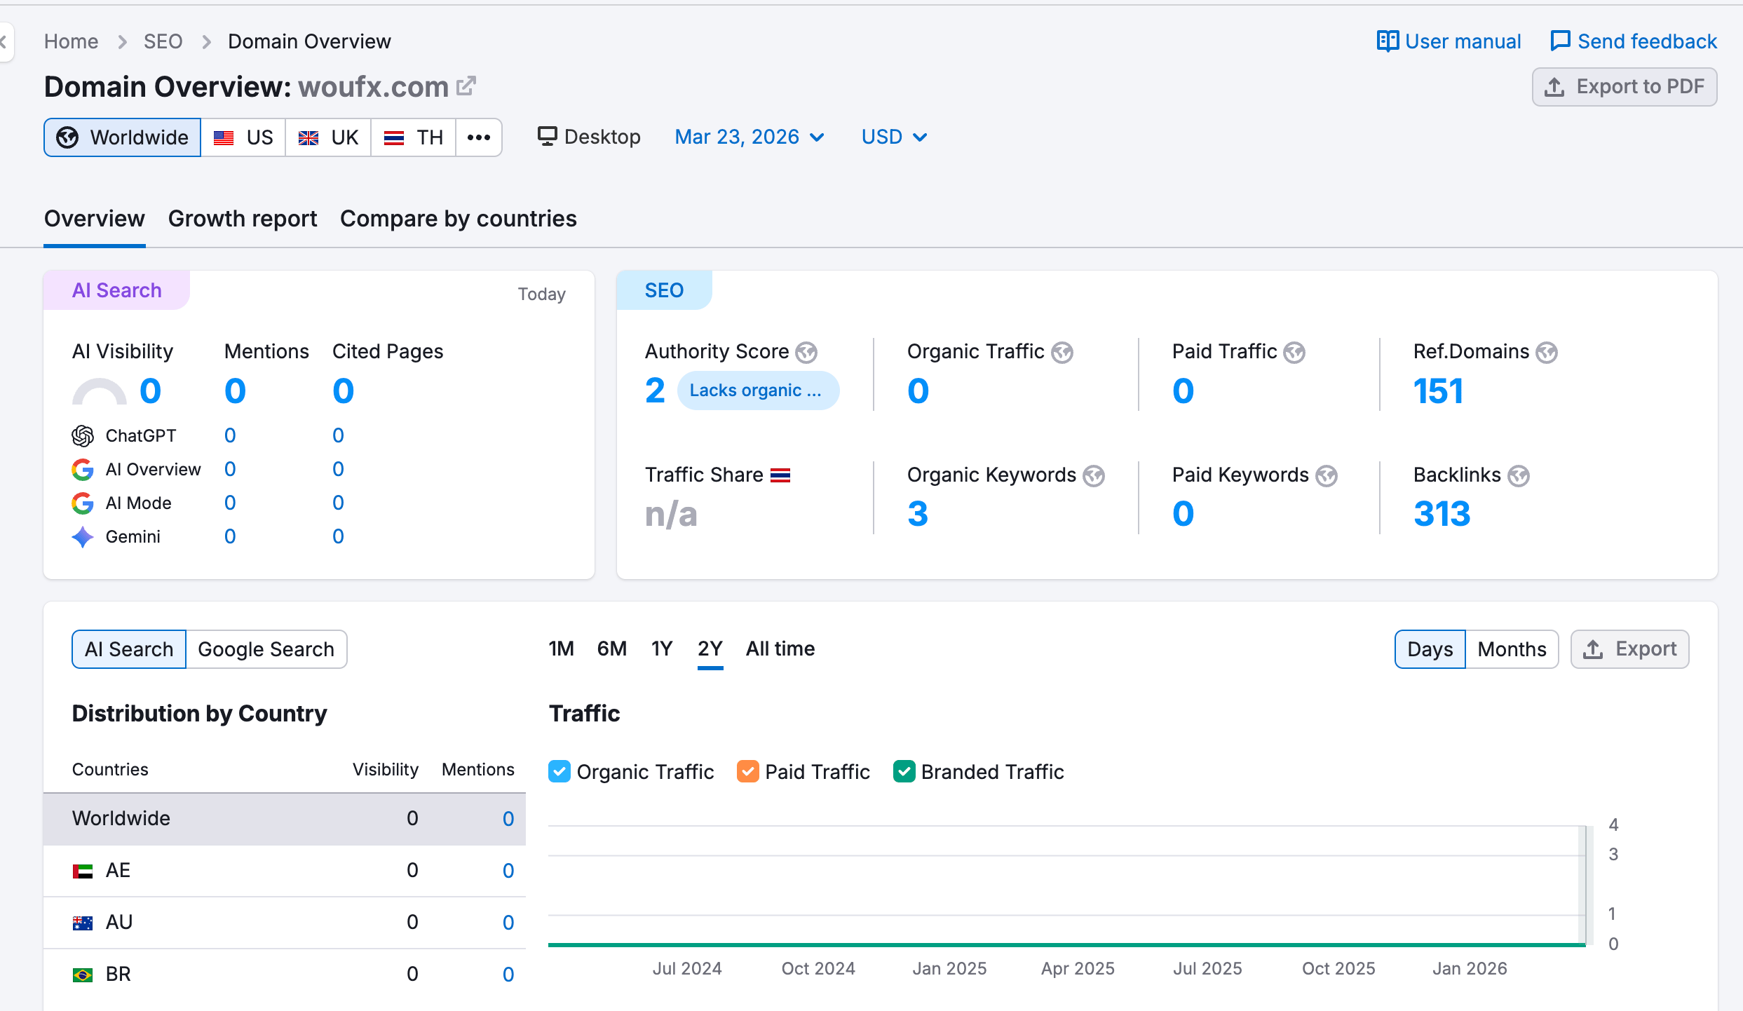
Task: Click the globe icon beside Authority Score
Action: [806, 352]
